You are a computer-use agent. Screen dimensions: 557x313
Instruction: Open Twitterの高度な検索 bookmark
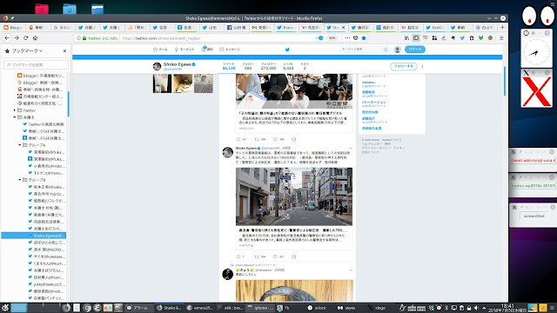44,124
